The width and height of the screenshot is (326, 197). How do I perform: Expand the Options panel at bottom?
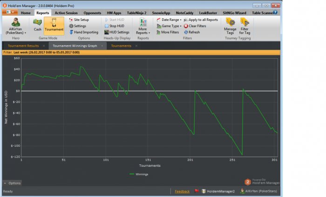pyautogui.click(x=13, y=183)
